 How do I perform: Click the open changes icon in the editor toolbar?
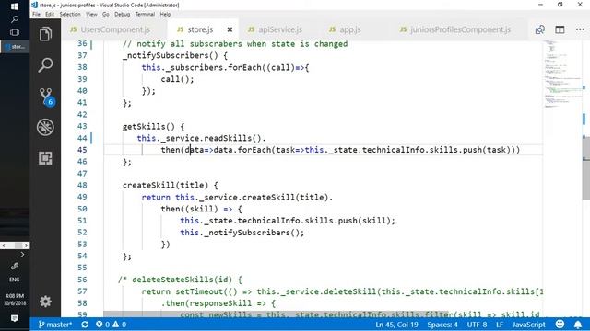pos(540,29)
